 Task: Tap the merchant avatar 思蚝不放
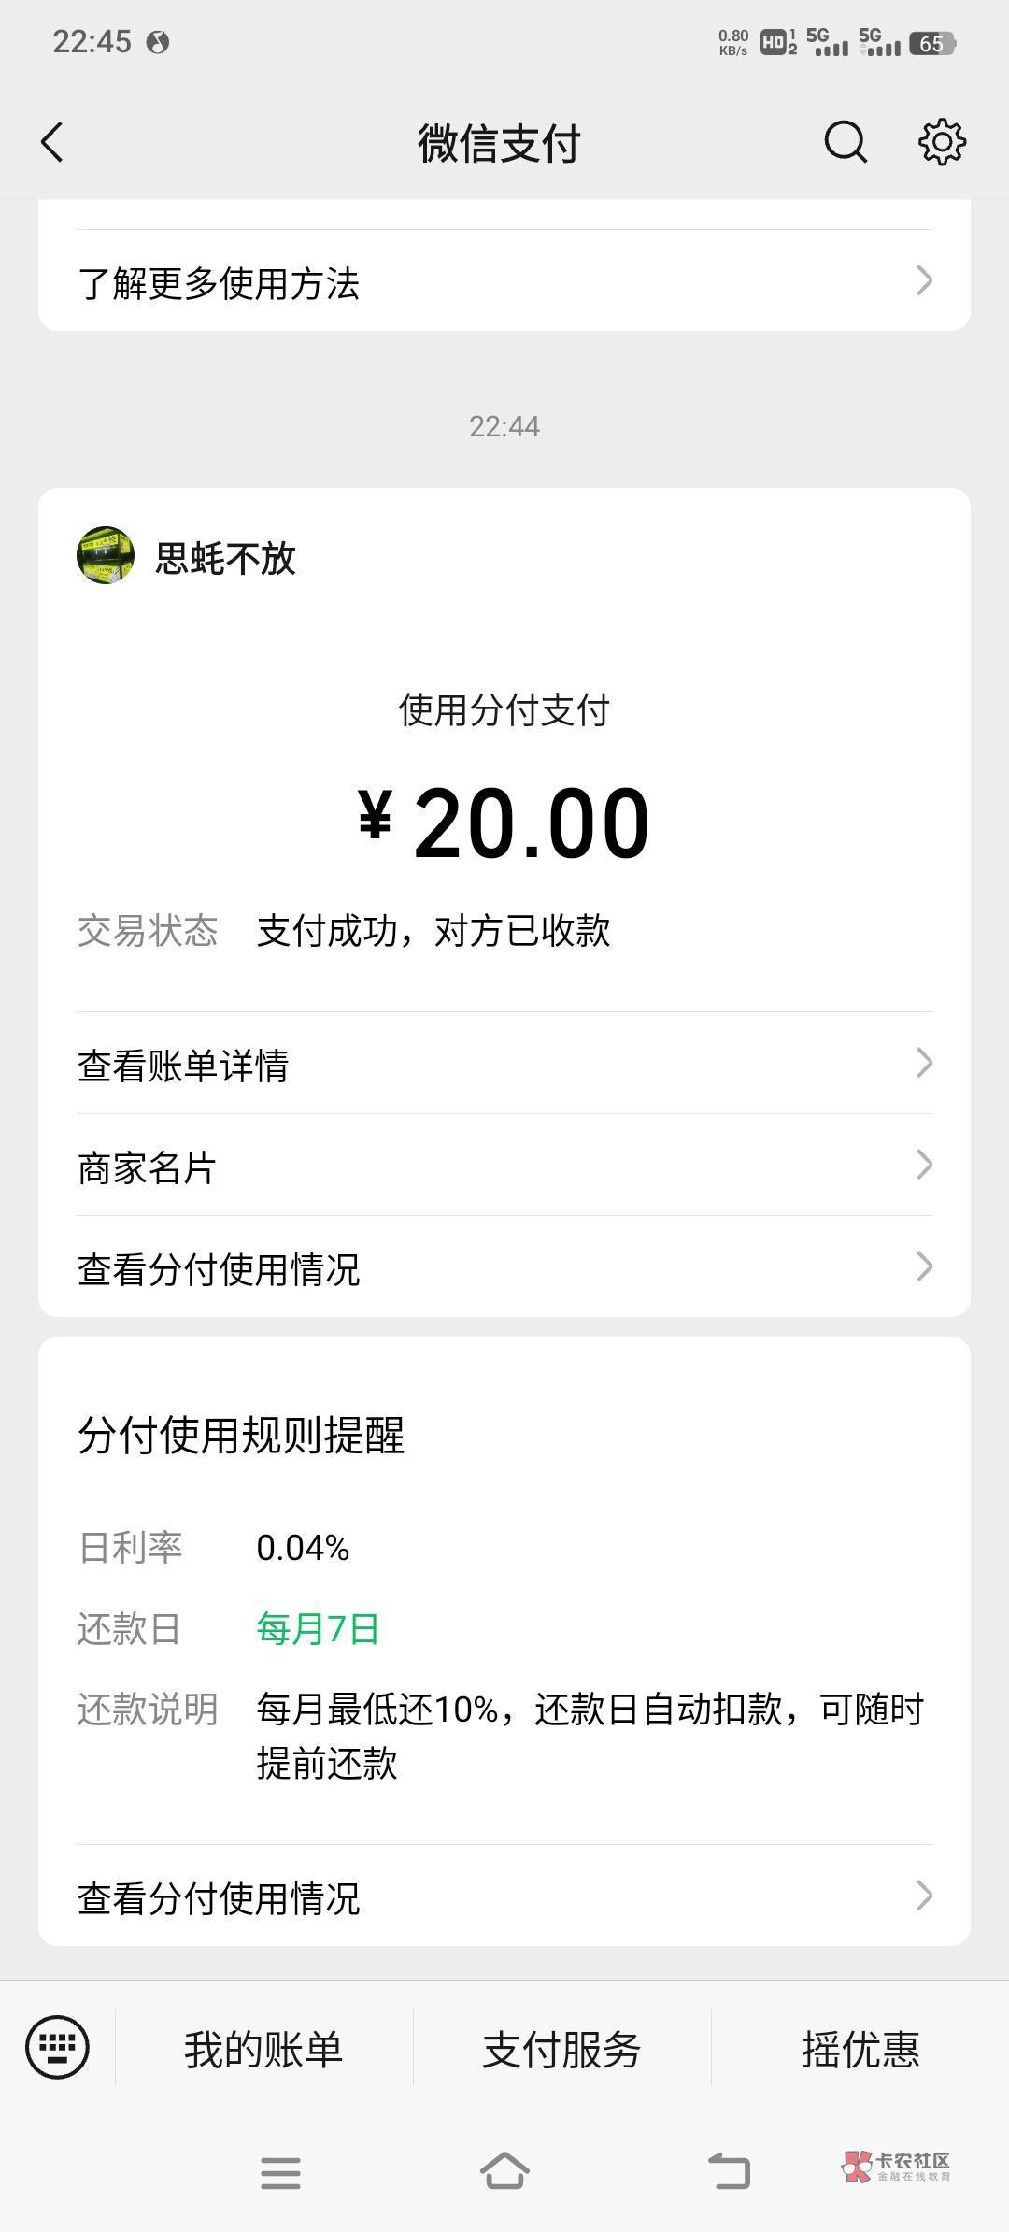point(106,556)
